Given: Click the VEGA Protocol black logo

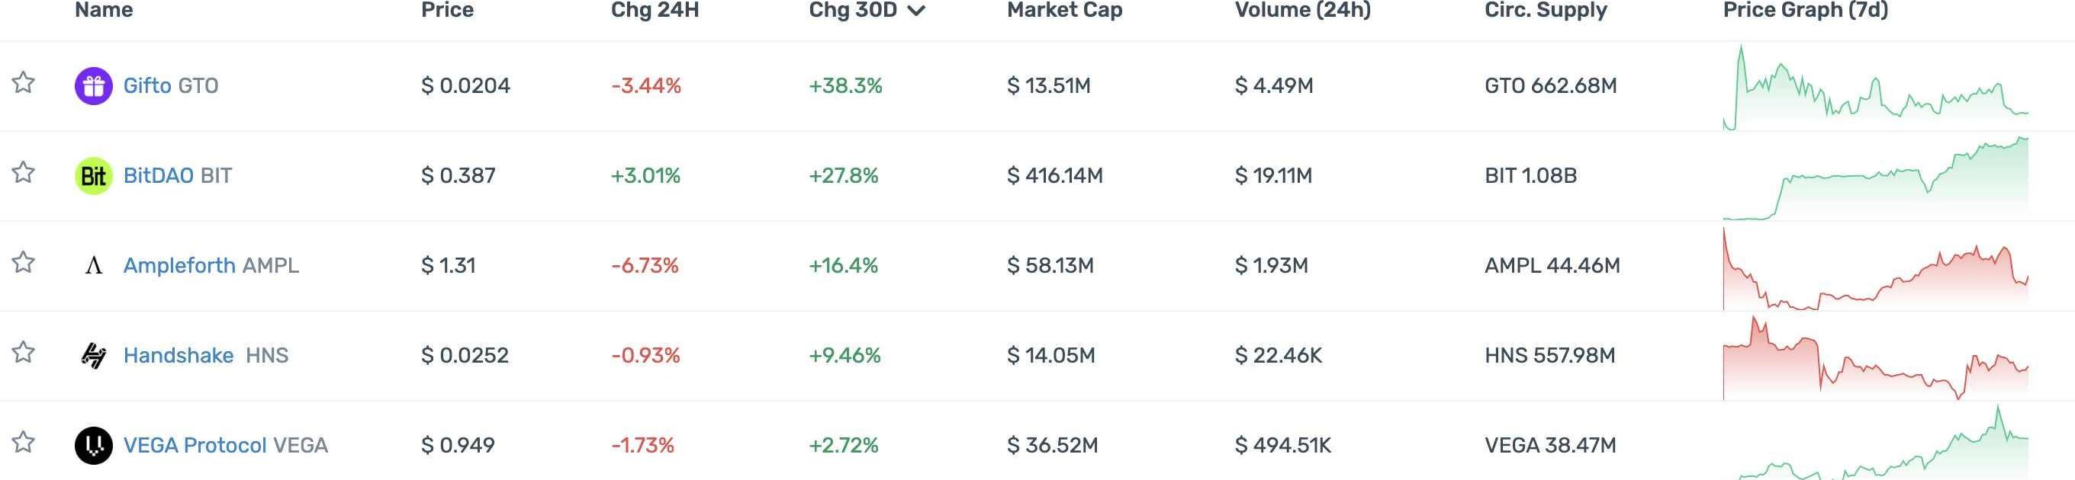Looking at the screenshot, I should (93, 446).
